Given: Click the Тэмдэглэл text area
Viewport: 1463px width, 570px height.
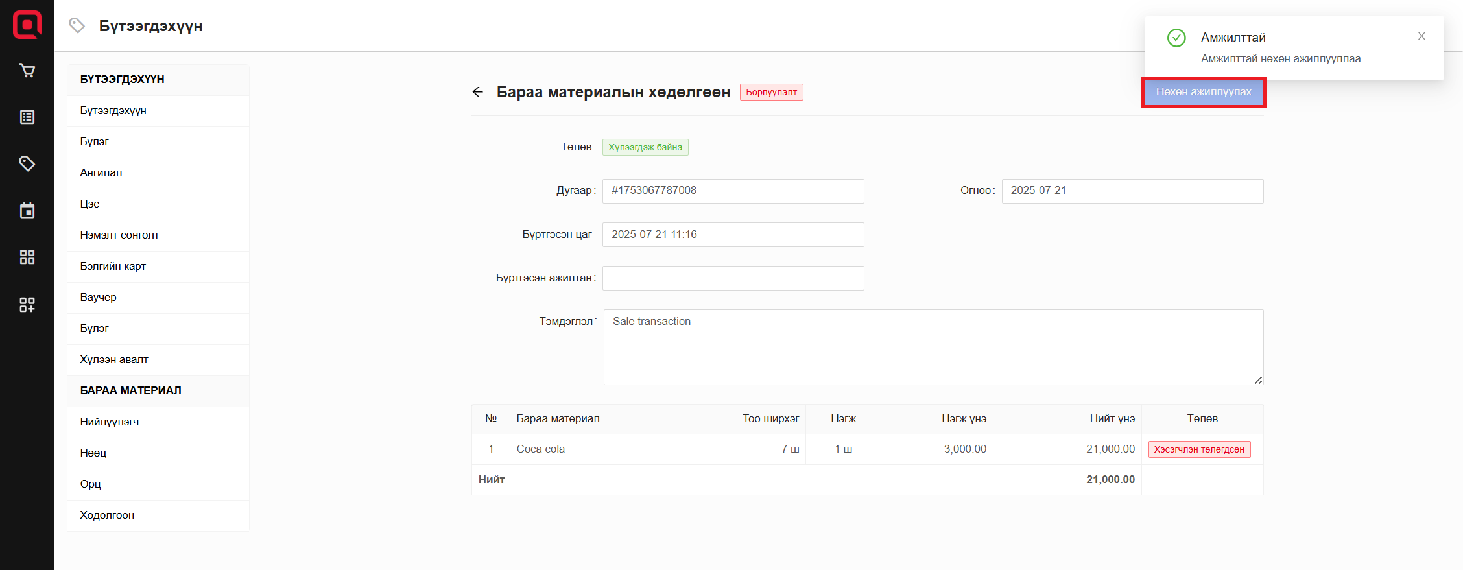Looking at the screenshot, I should tap(933, 347).
